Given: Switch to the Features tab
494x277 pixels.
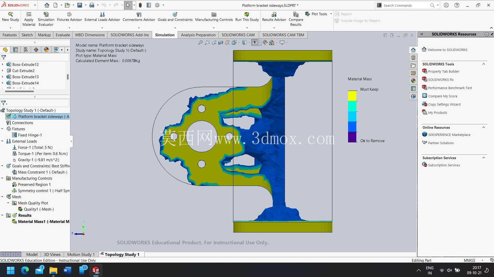Looking at the screenshot, I should click(10, 35).
